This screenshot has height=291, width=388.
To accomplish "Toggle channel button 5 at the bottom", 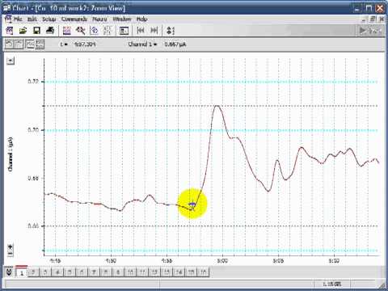I will (x=70, y=272).
